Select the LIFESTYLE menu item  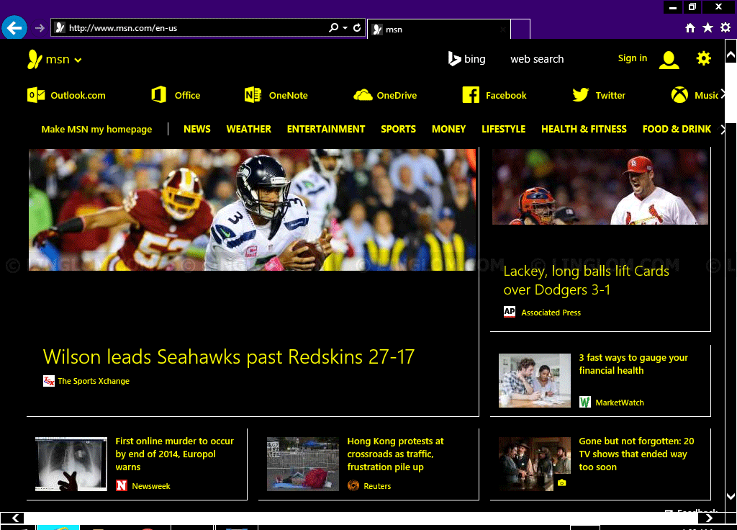503,129
